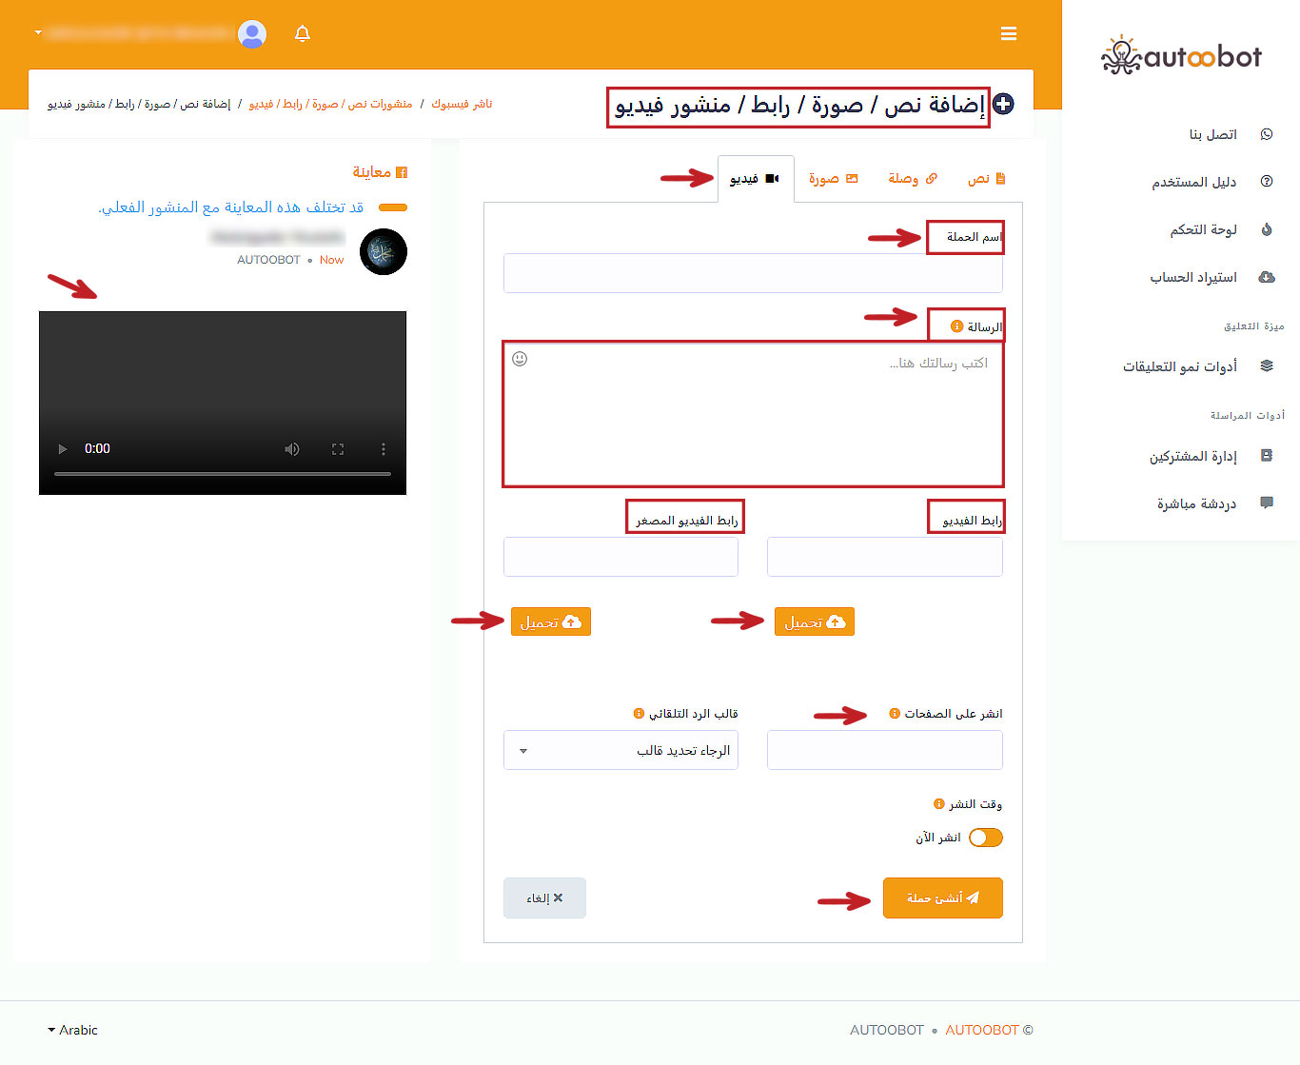Click the notification bell icon
The height and width of the screenshot is (1065, 1300).
pos(303,34)
